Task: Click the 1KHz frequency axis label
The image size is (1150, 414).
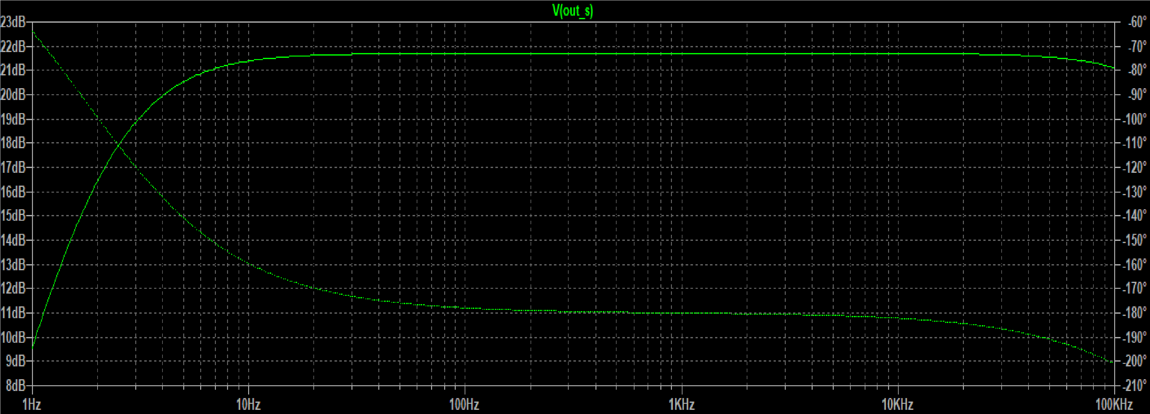Action: pos(681,404)
